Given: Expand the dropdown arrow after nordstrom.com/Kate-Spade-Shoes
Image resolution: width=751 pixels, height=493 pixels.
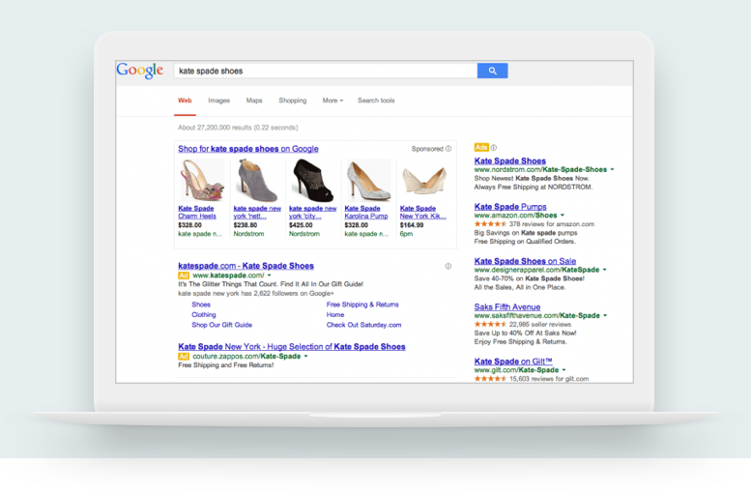Looking at the screenshot, I should pos(612,169).
